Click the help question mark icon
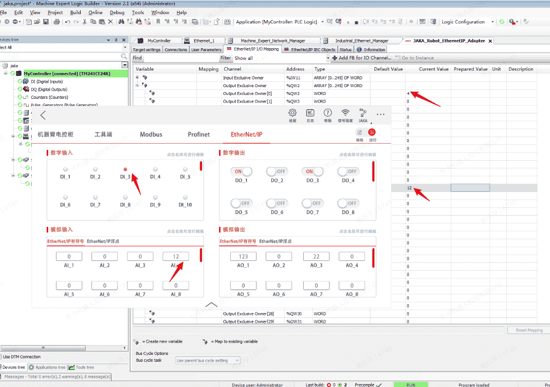 point(328,113)
